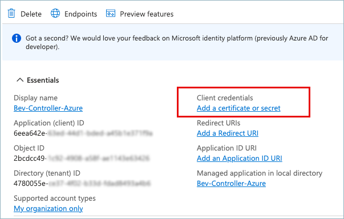Image resolution: width=344 pixels, height=219 pixels.
Task: Collapse the Essentials section chevron
Action: (x=20, y=80)
